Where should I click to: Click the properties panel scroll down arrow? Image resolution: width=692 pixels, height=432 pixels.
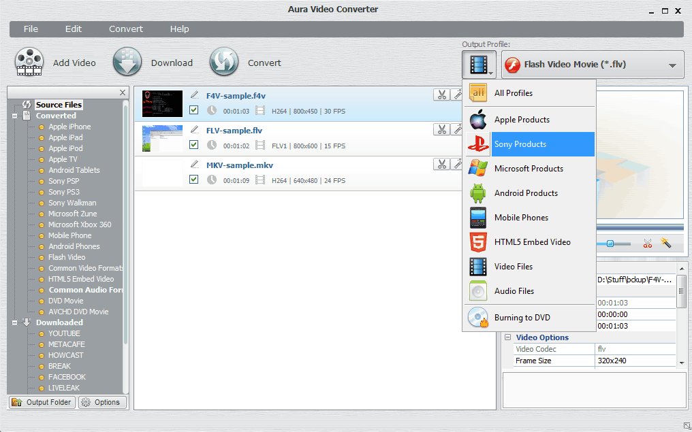pos(681,363)
